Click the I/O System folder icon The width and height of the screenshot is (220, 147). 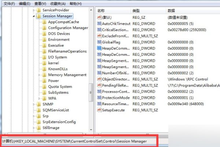coord(44,57)
